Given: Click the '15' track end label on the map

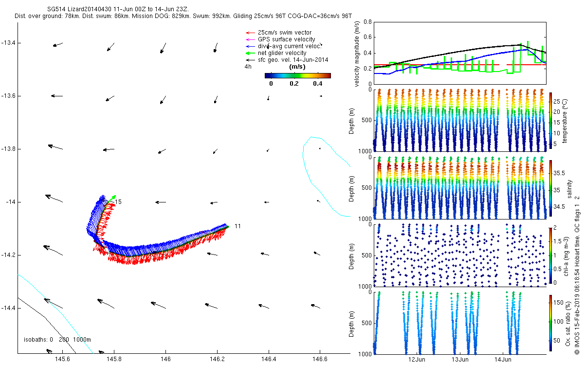Looking at the screenshot, I should [x=118, y=201].
